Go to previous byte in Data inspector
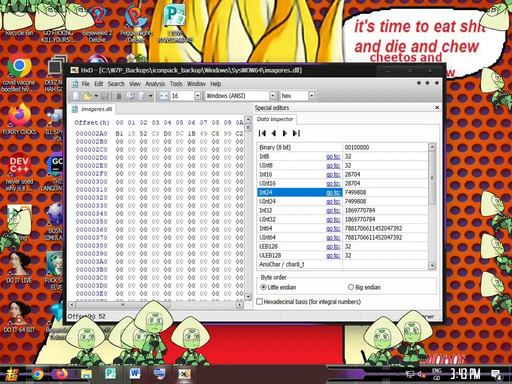Image resolution: width=512 pixels, height=384 pixels. (273, 133)
